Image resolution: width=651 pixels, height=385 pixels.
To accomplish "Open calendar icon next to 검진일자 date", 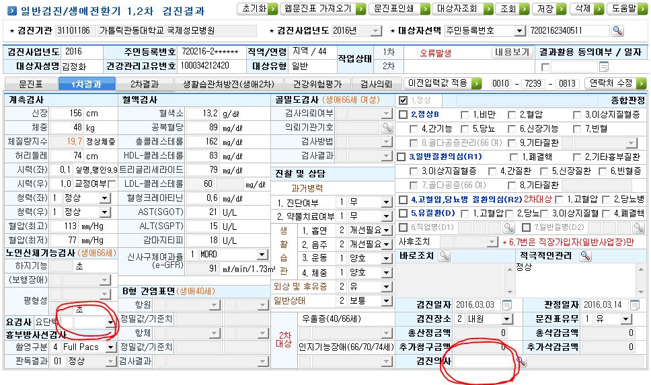I will pyautogui.click(x=507, y=305).
